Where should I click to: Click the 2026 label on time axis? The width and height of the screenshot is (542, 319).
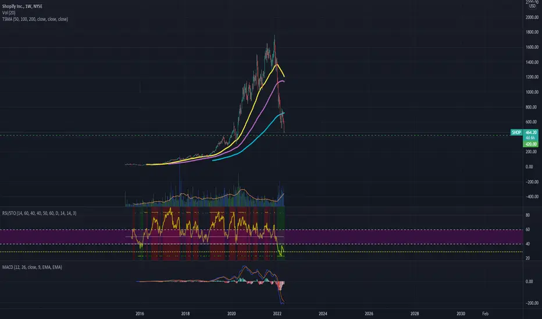point(369,314)
